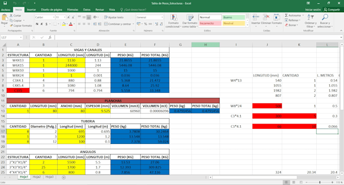The width and height of the screenshot is (344, 185).
Task: Increase font size with large A icon
Action: [x=69, y=17]
